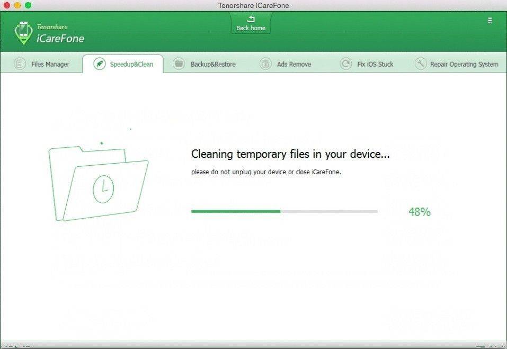The image size is (507, 349).
Task: Select the Speedup&Clean tab
Action: [x=123, y=64]
